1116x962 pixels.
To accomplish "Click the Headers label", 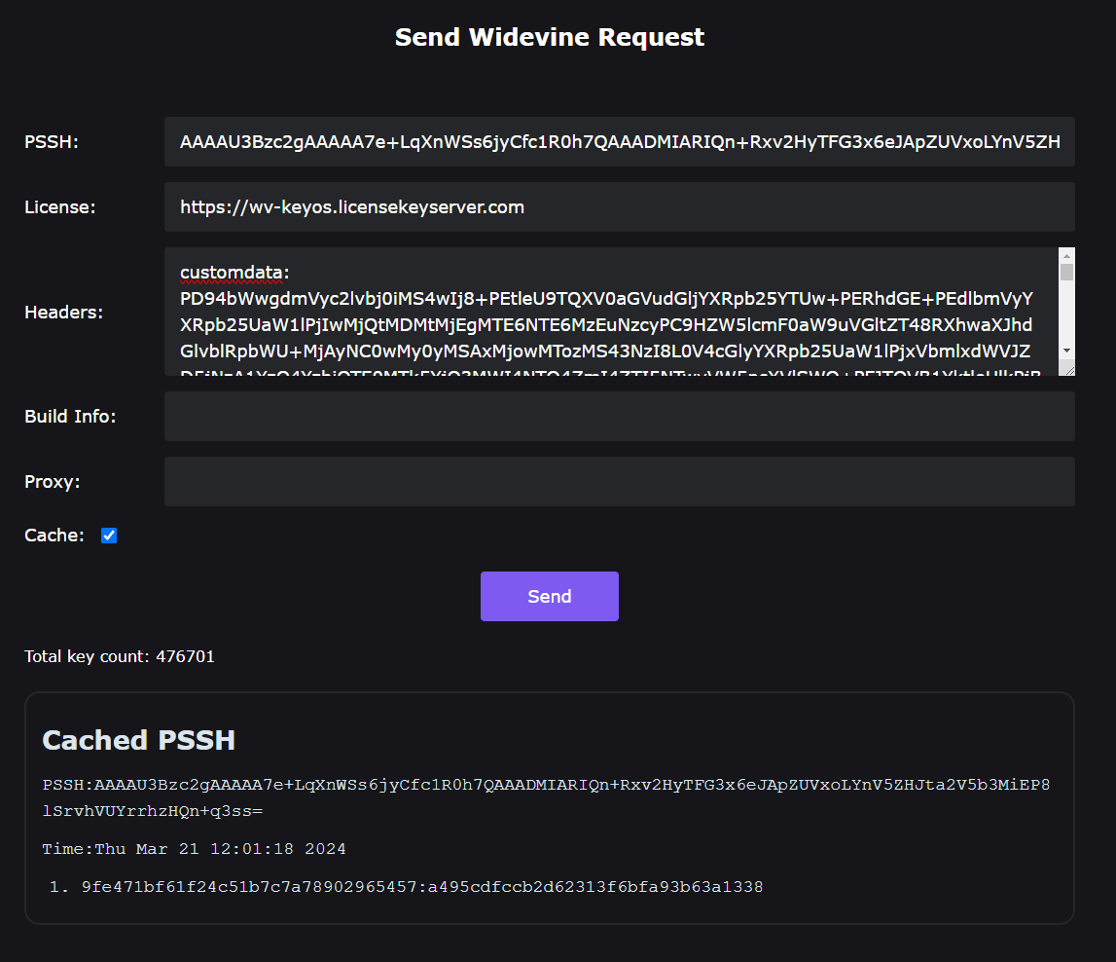I will pyautogui.click(x=63, y=312).
